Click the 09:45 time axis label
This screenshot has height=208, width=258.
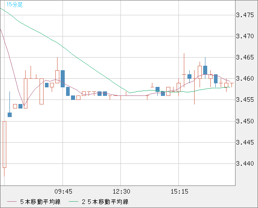(63, 191)
